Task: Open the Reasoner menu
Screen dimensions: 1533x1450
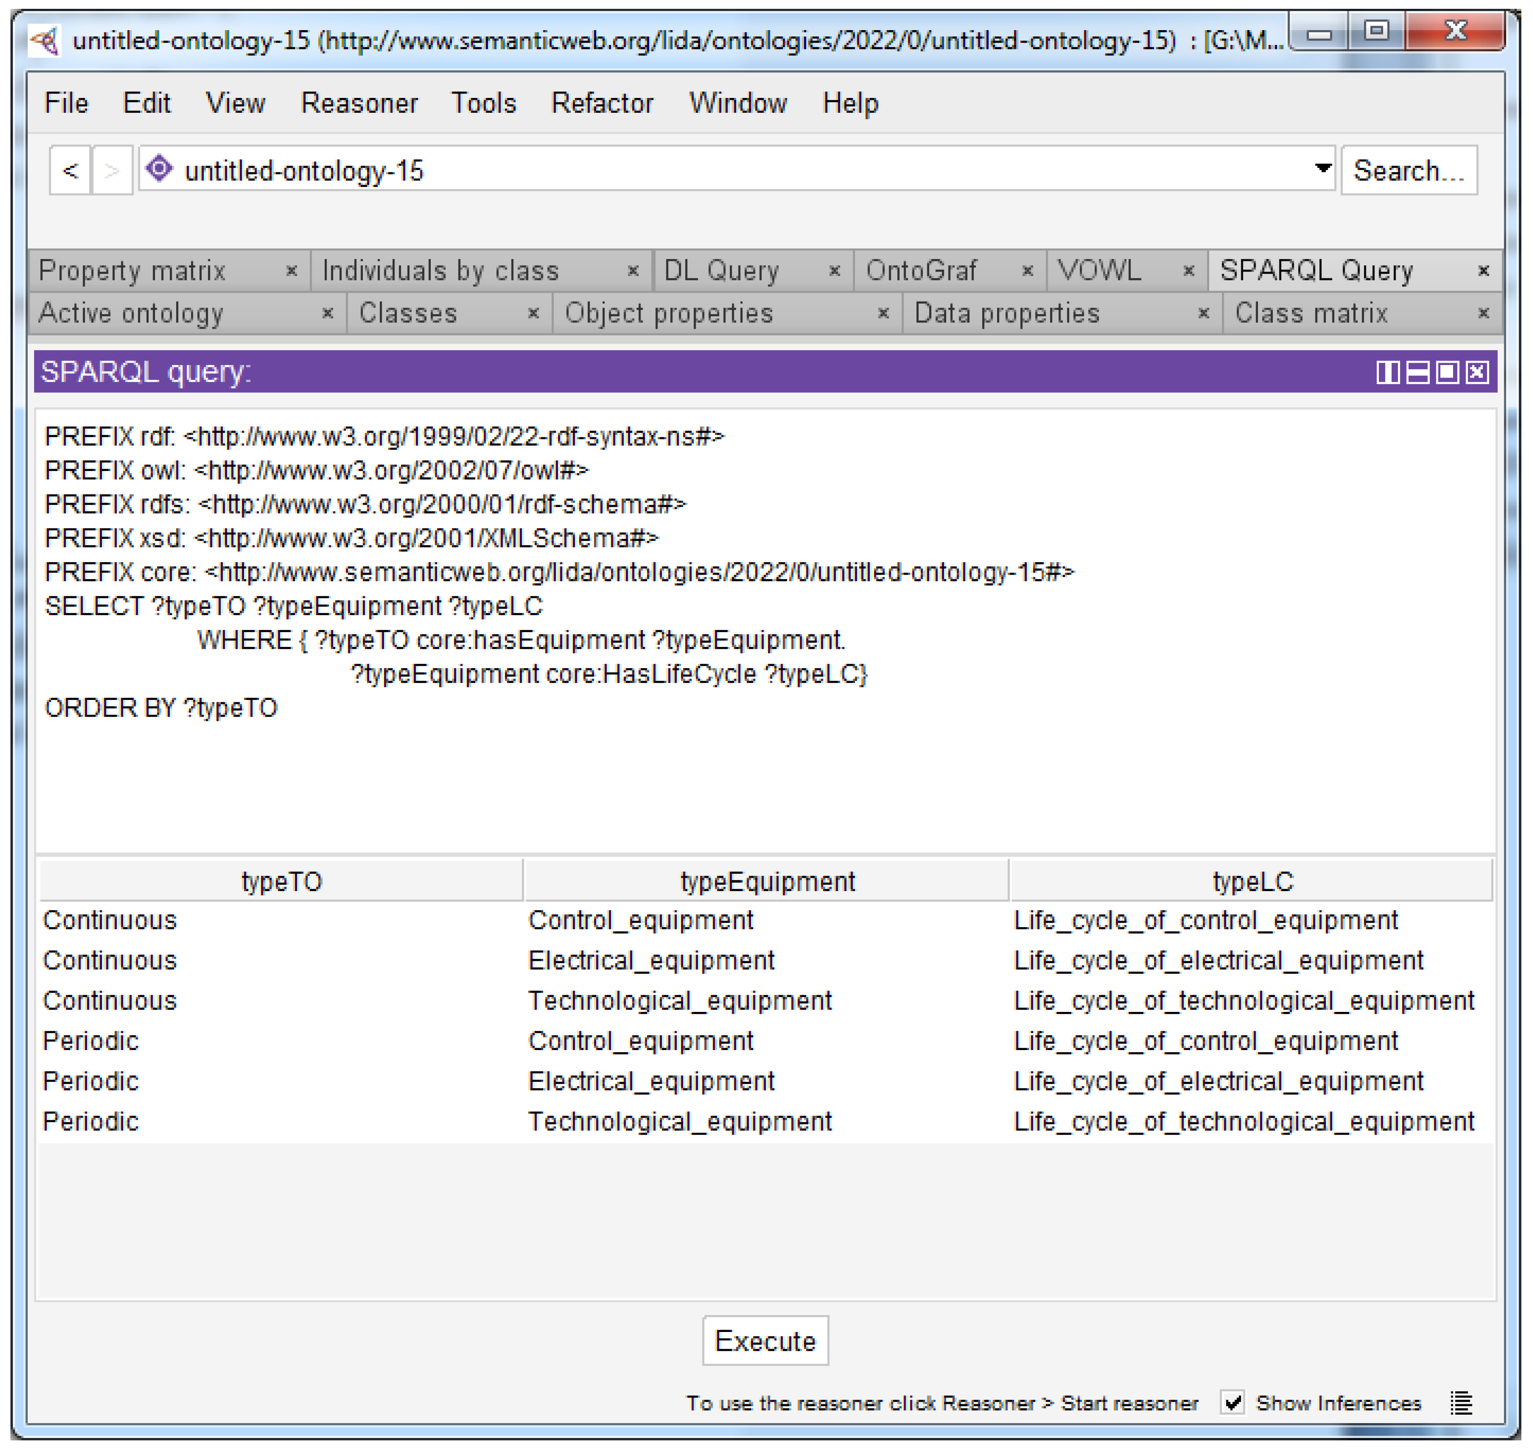Action: tap(359, 103)
